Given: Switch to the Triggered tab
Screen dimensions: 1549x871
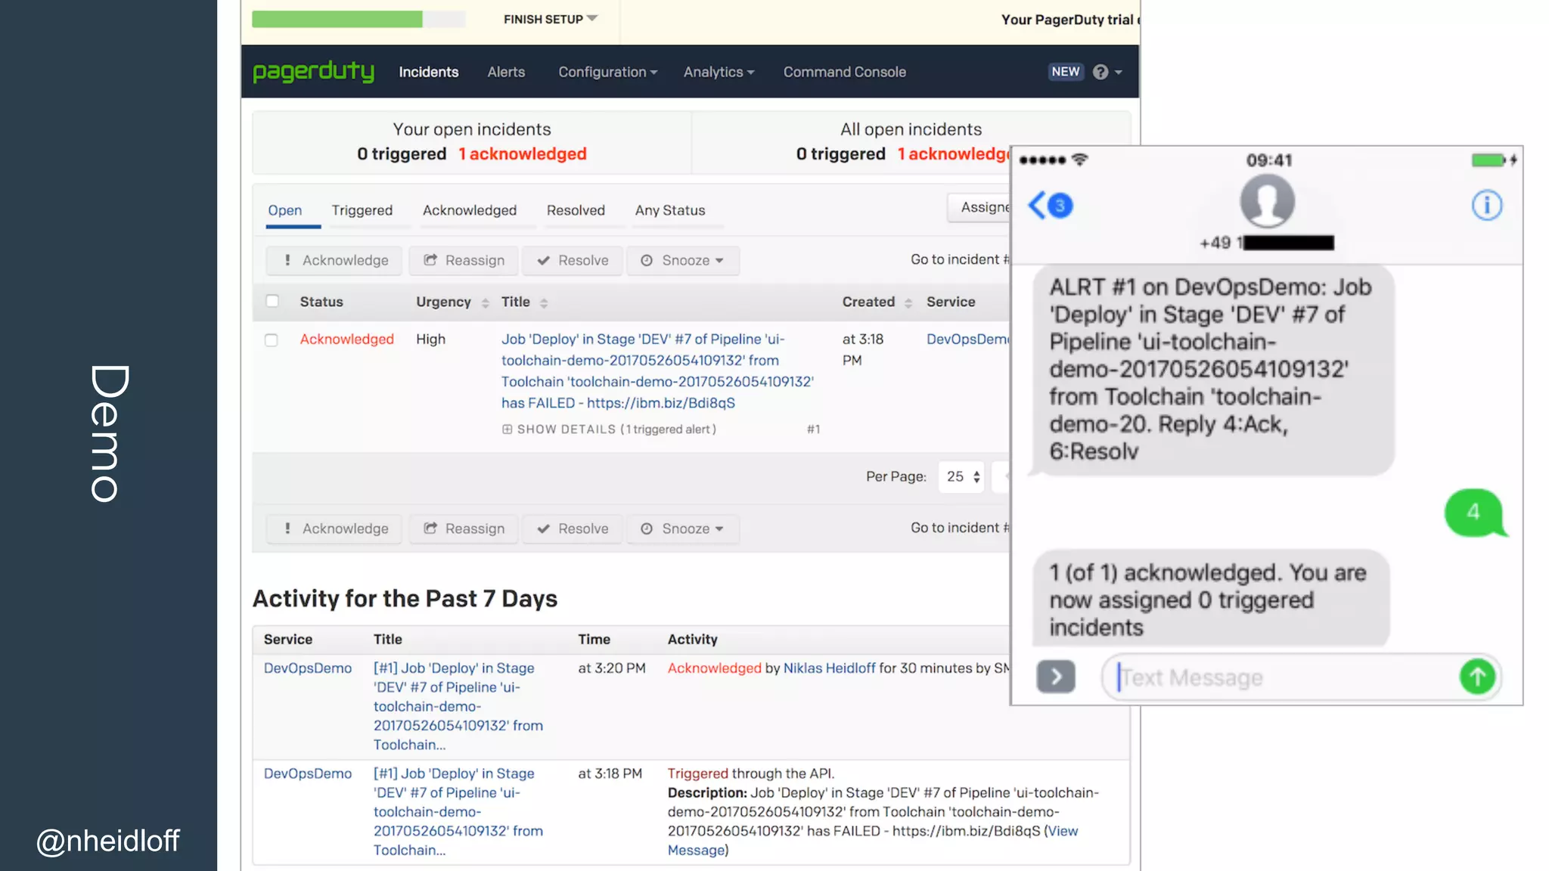Looking at the screenshot, I should [x=362, y=210].
